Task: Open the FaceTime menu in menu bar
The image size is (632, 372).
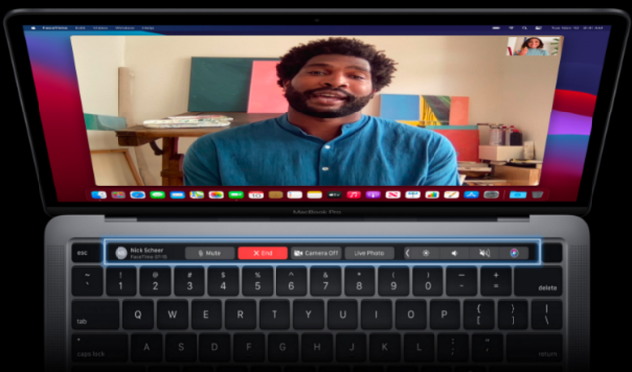Action: (x=55, y=28)
